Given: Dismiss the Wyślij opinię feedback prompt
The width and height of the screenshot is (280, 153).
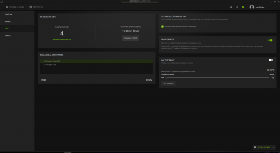Looking at the screenshot, I should click(274, 147).
